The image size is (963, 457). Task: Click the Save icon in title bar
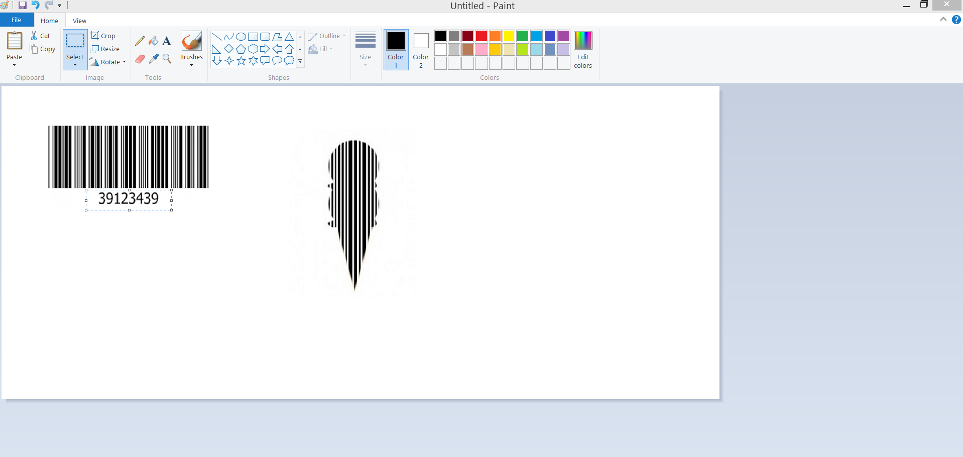[22, 5]
